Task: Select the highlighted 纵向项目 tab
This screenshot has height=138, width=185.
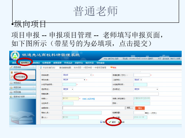Action: [25, 63]
